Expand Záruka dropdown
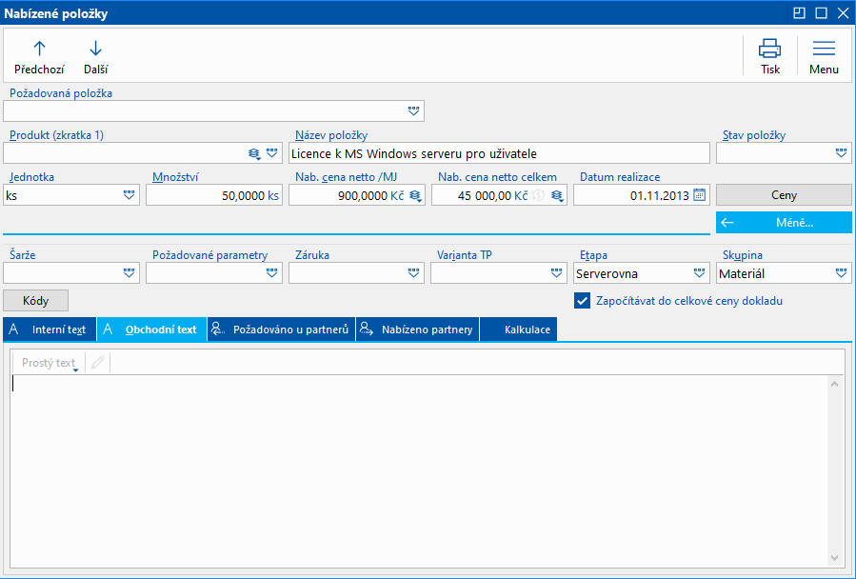This screenshot has width=856, height=579. coord(414,273)
